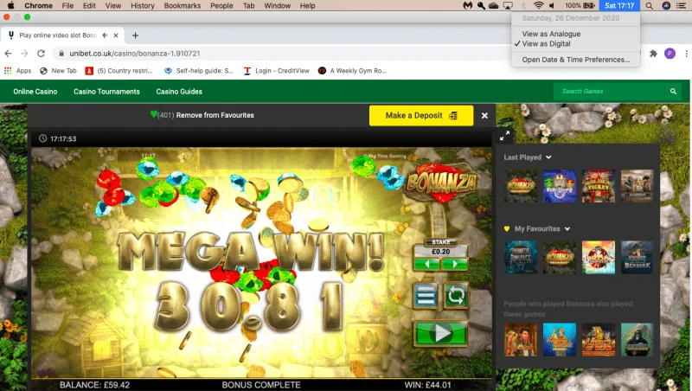Select View as Digital option

point(546,44)
